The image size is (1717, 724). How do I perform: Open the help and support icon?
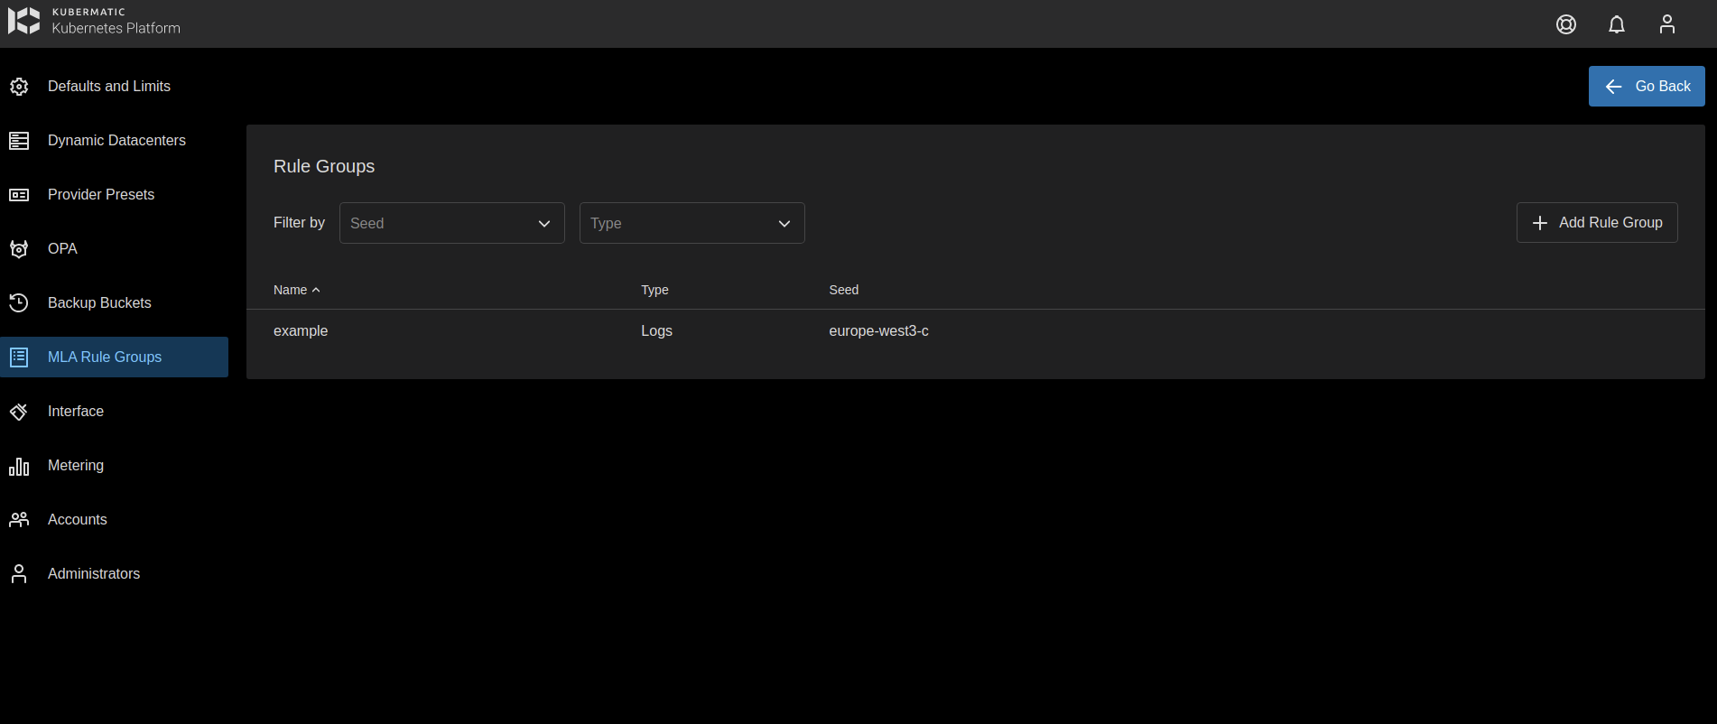(1566, 24)
